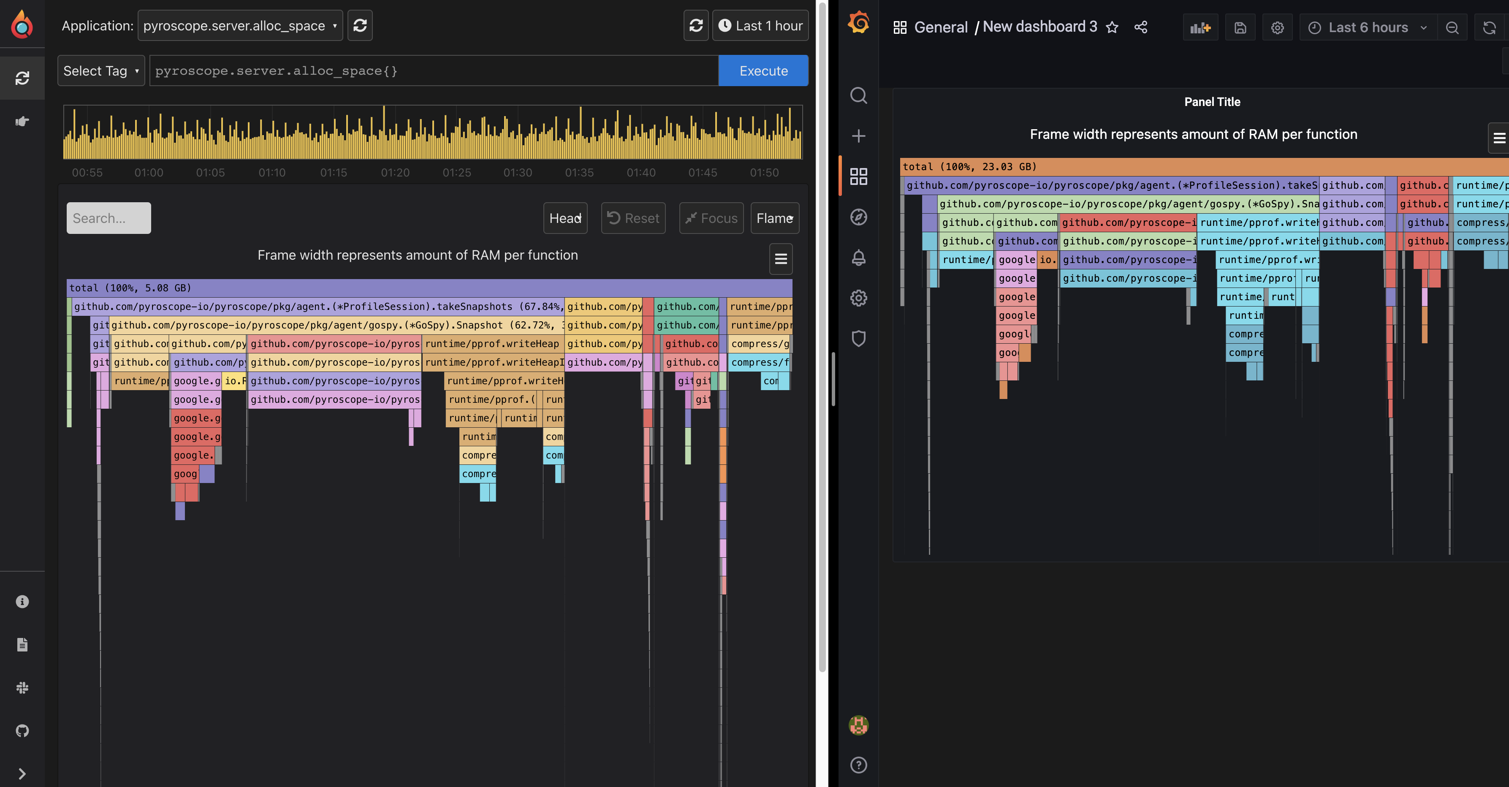Click Add panel icon in Grafana toolbar
Viewport: 1509px width, 787px height.
coord(1200,27)
